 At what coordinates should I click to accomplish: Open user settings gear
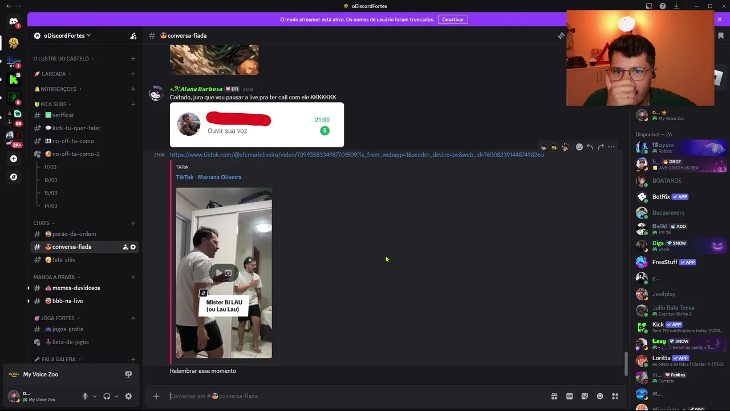128,396
